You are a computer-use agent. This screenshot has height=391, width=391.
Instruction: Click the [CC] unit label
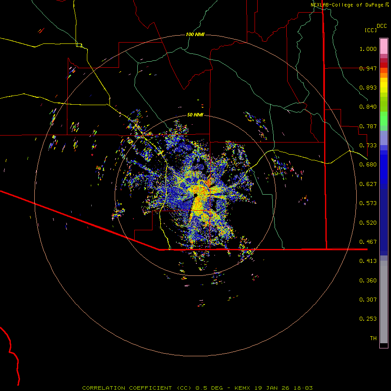coord(371,30)
